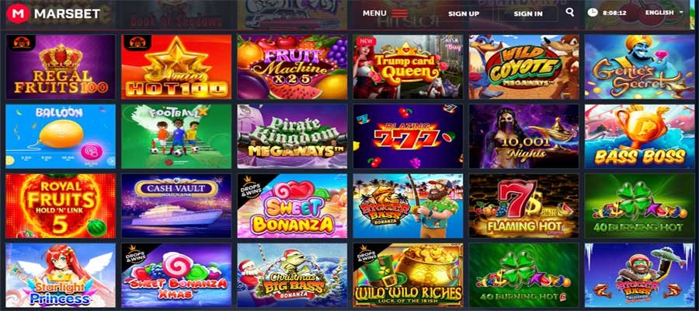Viewport: 699px width, 311px height.
Task: Open the Wild Coyote Megaways game
Action: [x=523, y=67]
